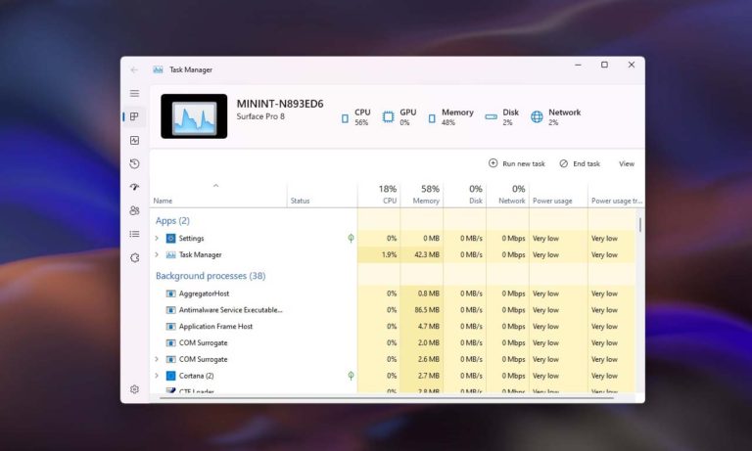Sort by CPU column header

379,194
